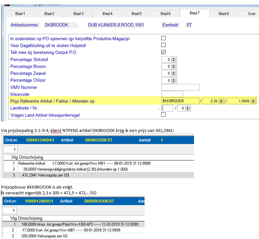
Task: Increase Percentage Zwavel with up arrow
Action: click(x=173, y=72)
